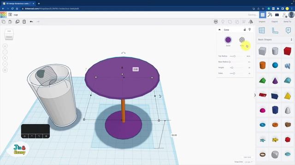This screenshot has width=295, height=165.
Task: Select the Ruler tool
Action: pyautogui.click(x=275, y=30)
